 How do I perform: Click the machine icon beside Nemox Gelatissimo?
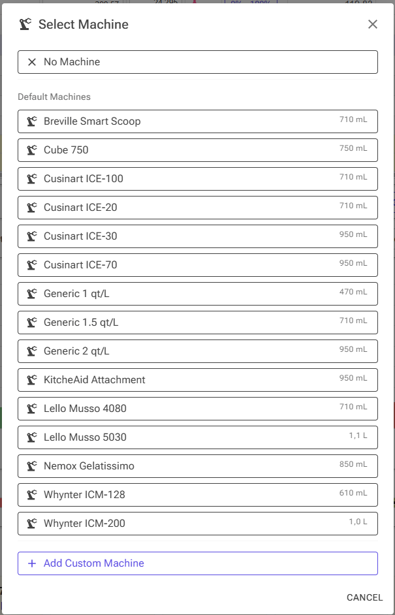[32, 466]
